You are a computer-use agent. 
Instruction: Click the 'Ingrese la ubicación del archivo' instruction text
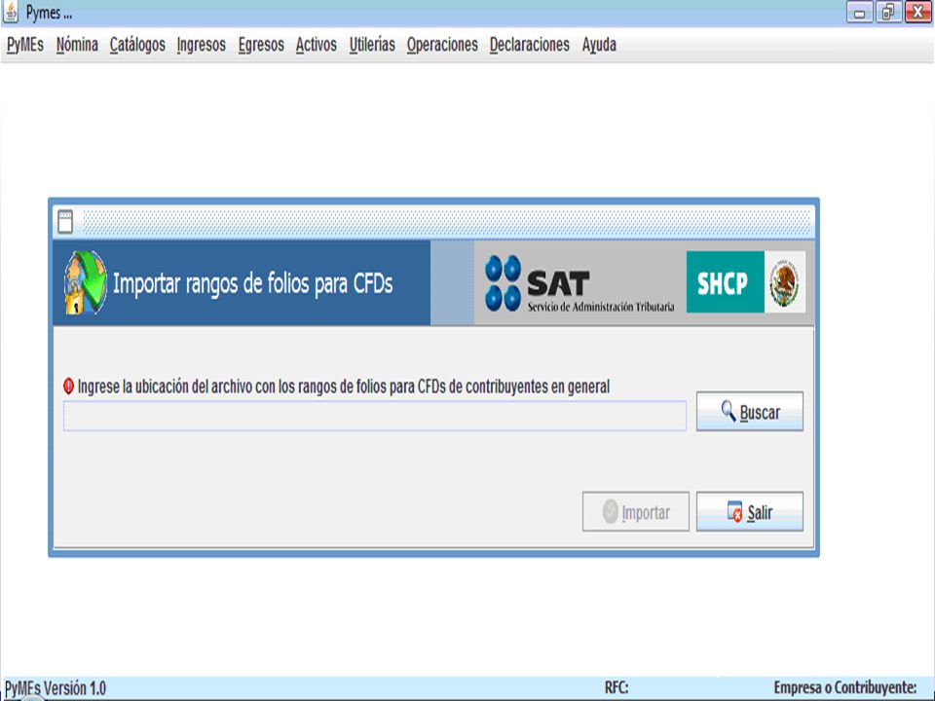(344, 387)
